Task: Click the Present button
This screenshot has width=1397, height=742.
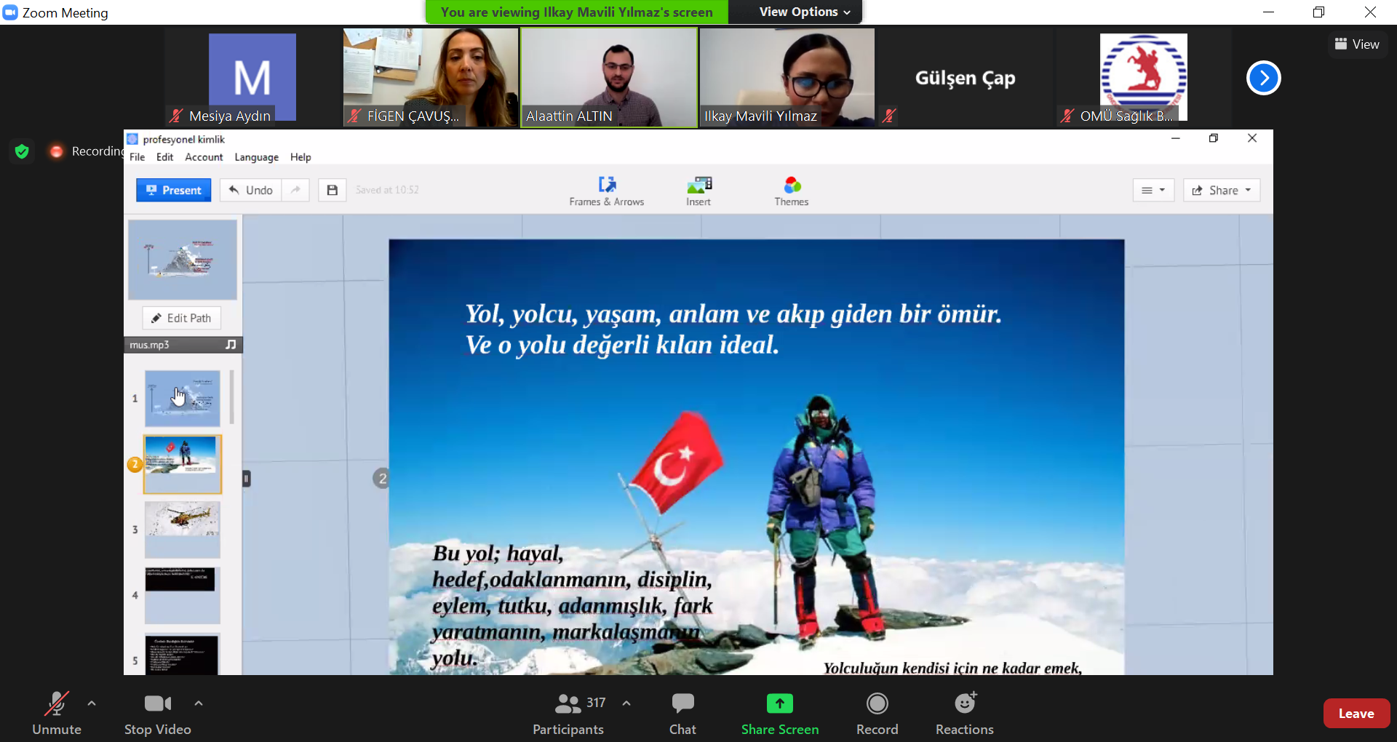Action: click(174, 190)
